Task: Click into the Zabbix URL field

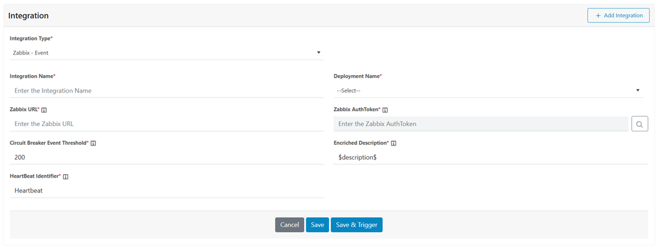Action: [x=166, y=124]
